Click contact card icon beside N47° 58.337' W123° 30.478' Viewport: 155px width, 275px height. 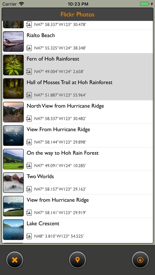tap(29, 24)
